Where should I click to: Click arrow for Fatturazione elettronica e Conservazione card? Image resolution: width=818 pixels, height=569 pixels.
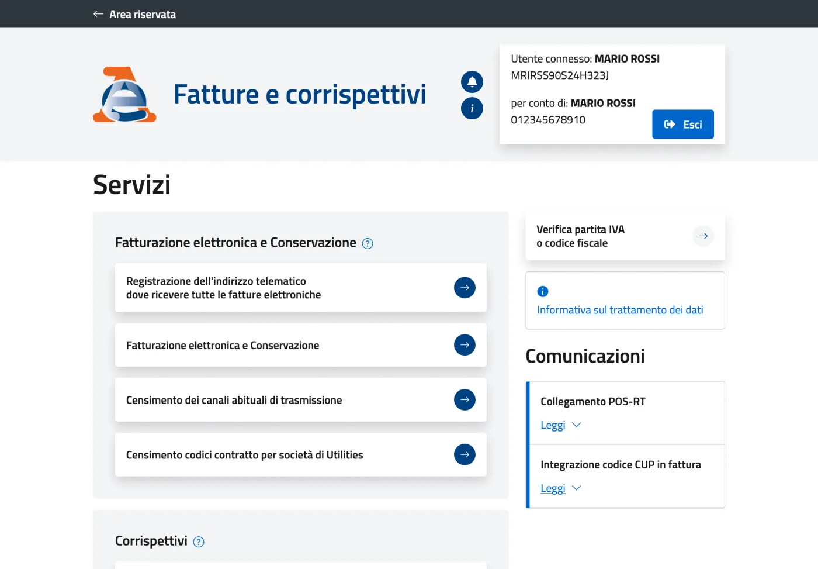[465, 345]
